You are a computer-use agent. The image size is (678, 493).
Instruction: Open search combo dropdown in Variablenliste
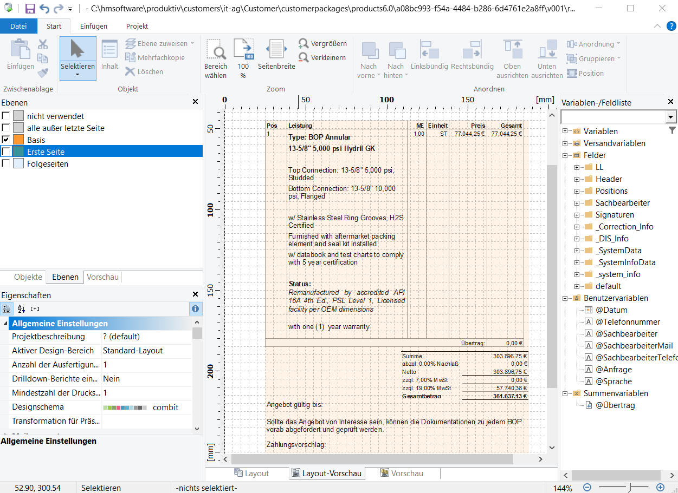click(671, 117)
